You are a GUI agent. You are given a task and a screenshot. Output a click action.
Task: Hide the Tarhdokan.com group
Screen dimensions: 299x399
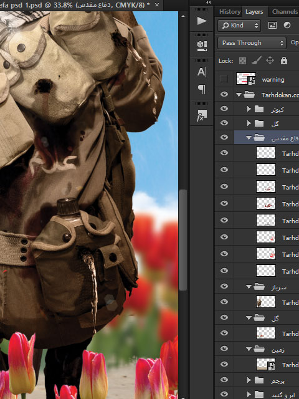(224, 94)
